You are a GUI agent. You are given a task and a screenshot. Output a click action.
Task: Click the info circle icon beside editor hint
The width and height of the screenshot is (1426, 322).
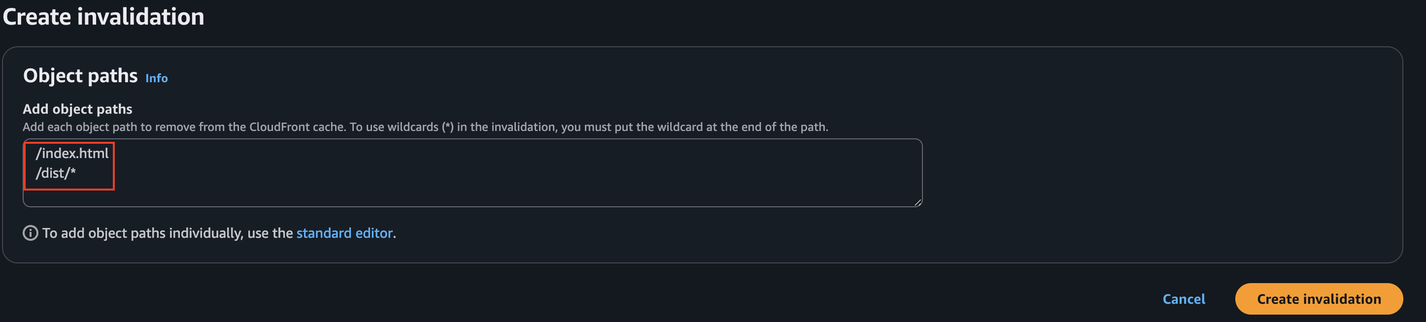(31, 233)
